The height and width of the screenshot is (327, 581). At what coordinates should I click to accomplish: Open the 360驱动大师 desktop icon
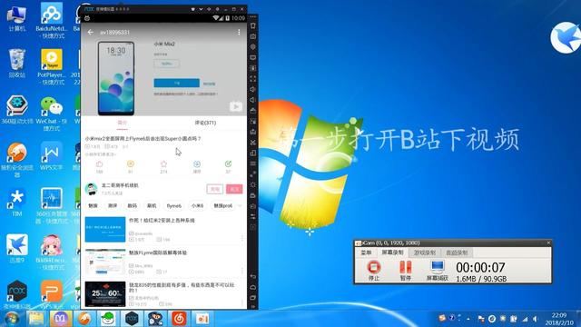click(17, 110)
